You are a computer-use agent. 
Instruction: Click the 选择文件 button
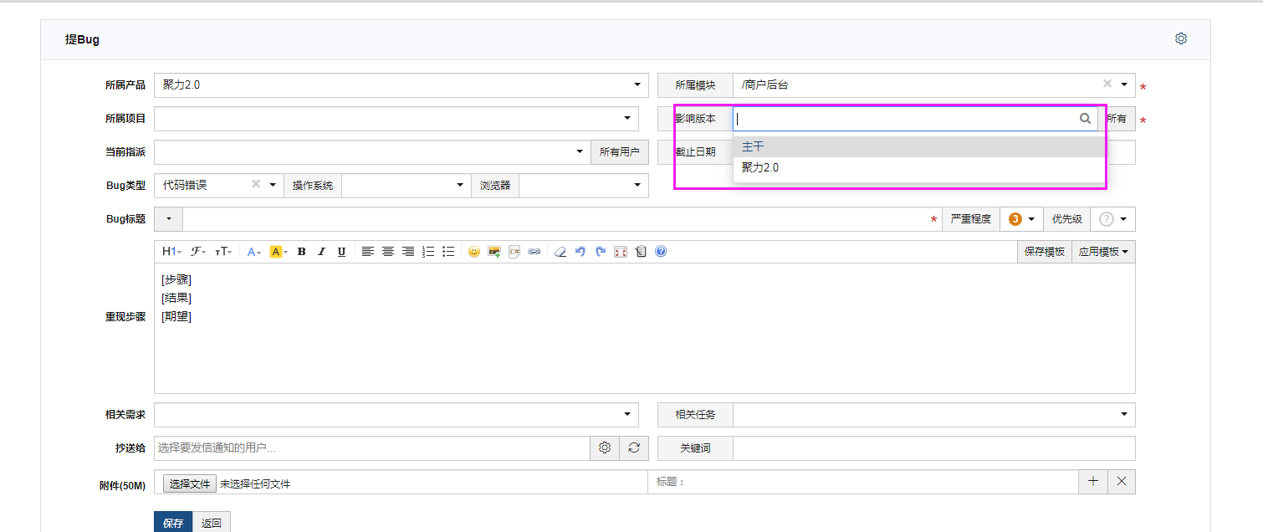coord(190,483)
